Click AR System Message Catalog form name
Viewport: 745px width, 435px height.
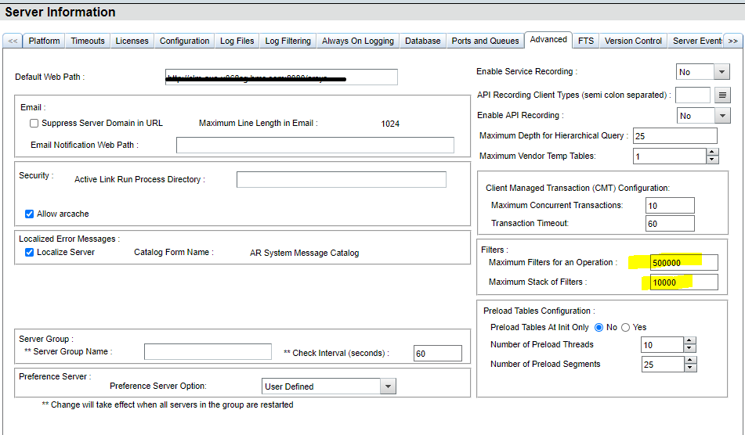pyautogui.click(x=305, y=253)
